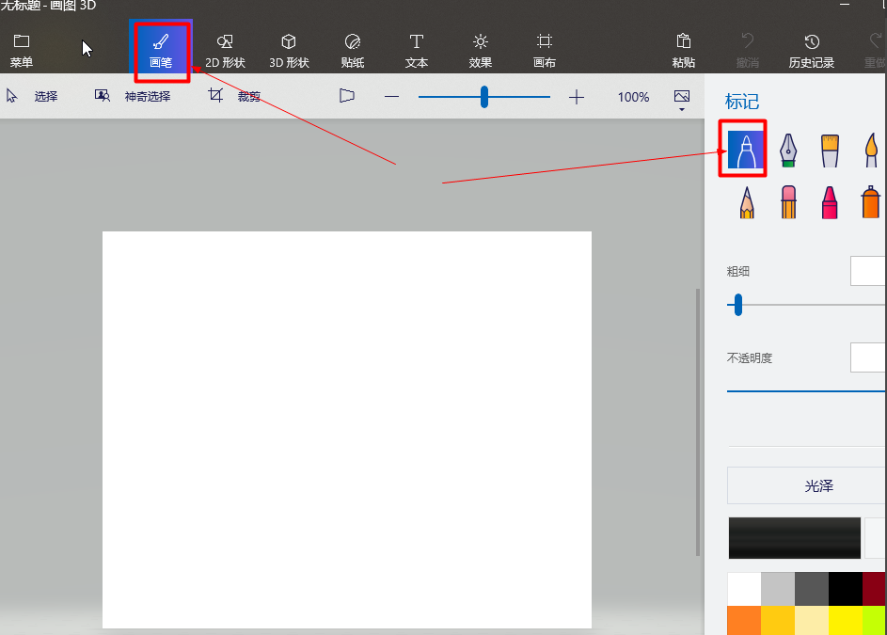Select the spray can tool
This screenshot has height=635, width=887.
(x=871, y=202)
